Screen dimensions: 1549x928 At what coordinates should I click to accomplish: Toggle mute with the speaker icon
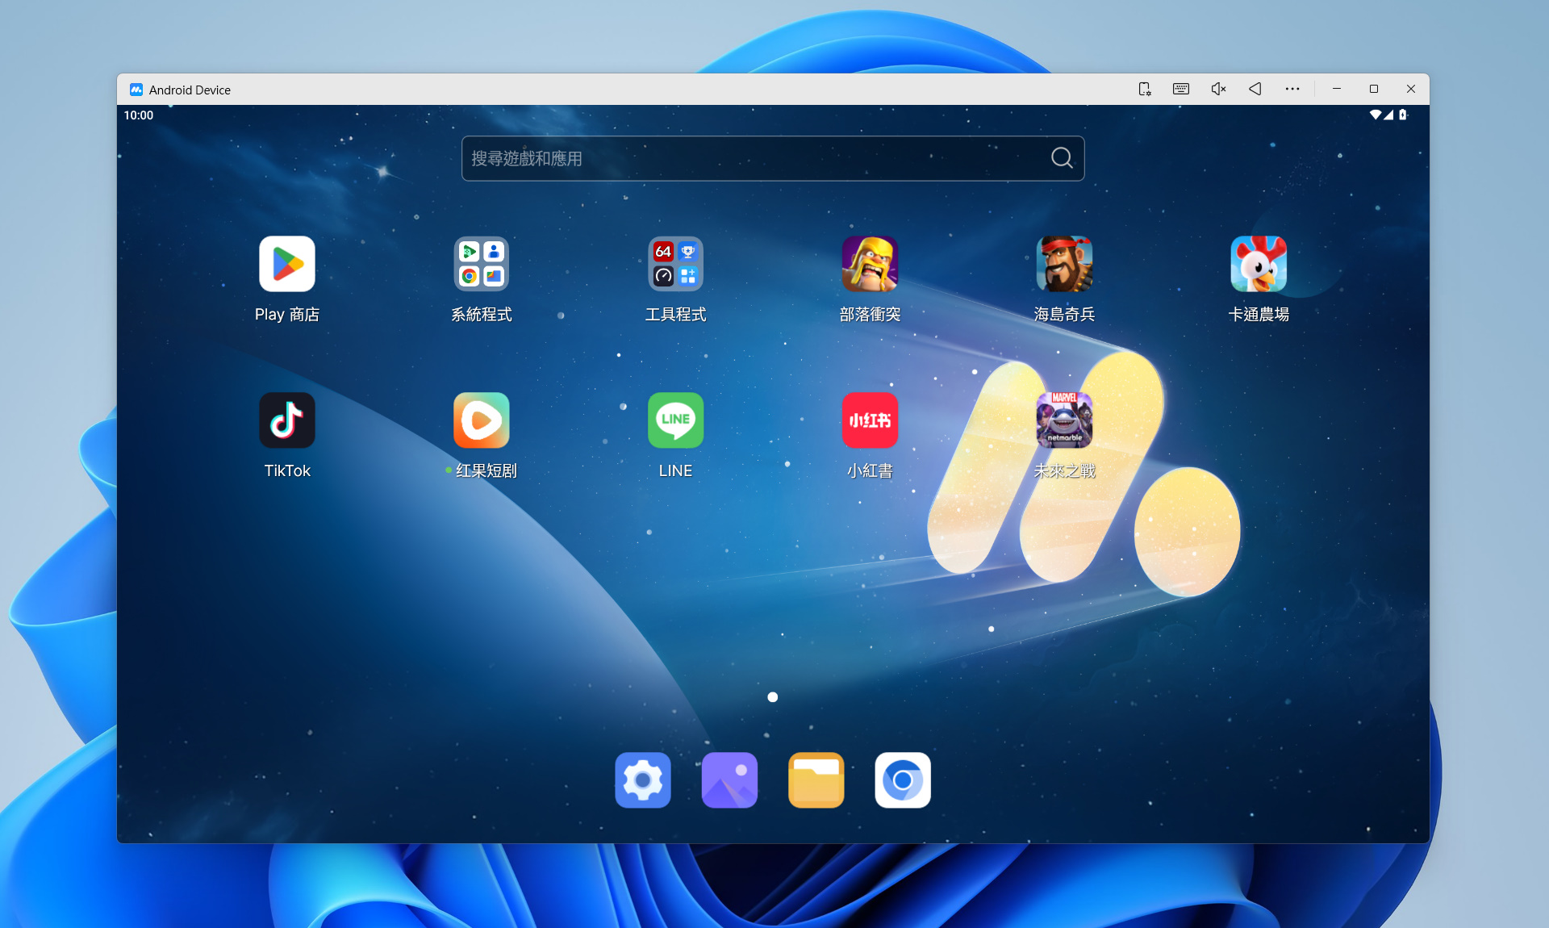point(1218,89)
